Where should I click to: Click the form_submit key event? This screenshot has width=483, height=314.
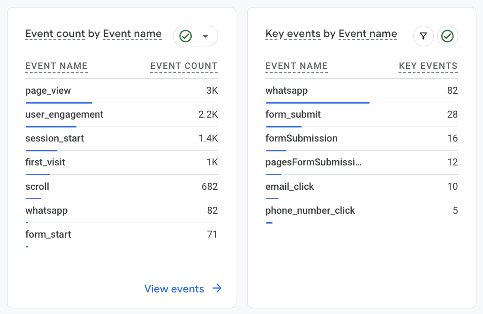[x=293, y=114]
